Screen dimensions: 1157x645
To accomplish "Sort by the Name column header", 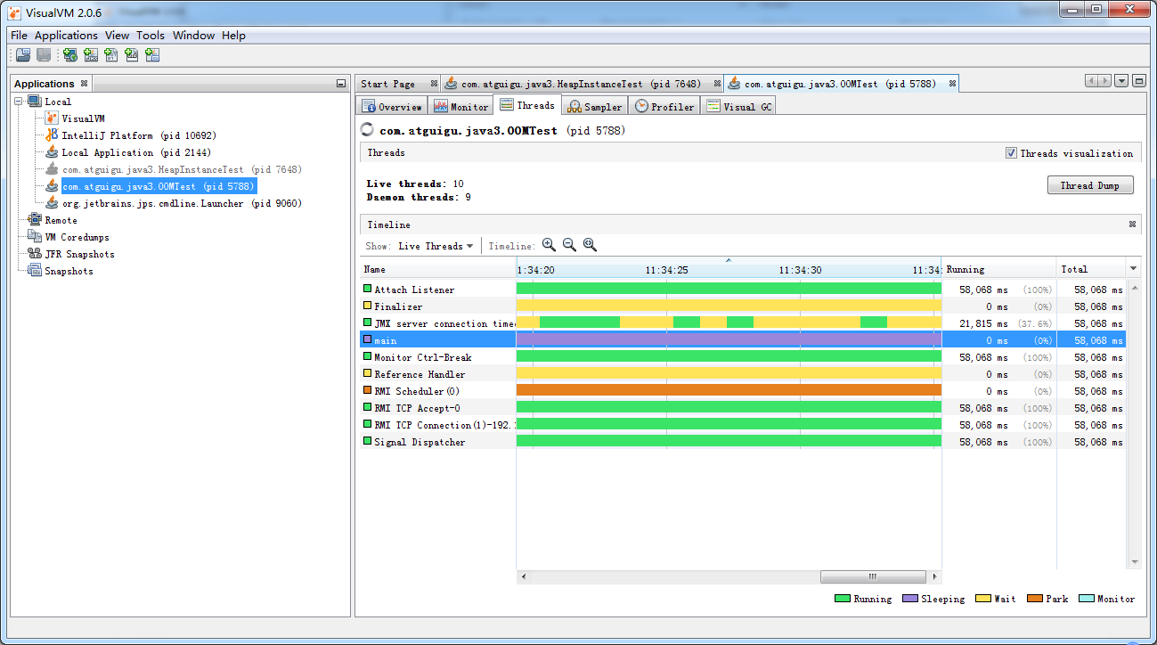I will coord(437,269).
